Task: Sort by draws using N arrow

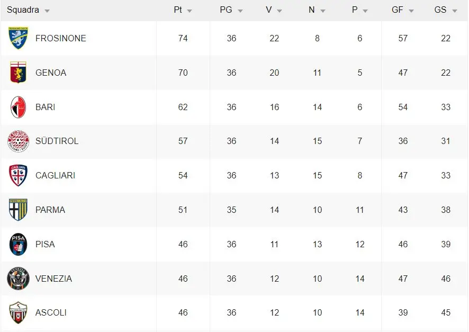Action: pos(323,11)
